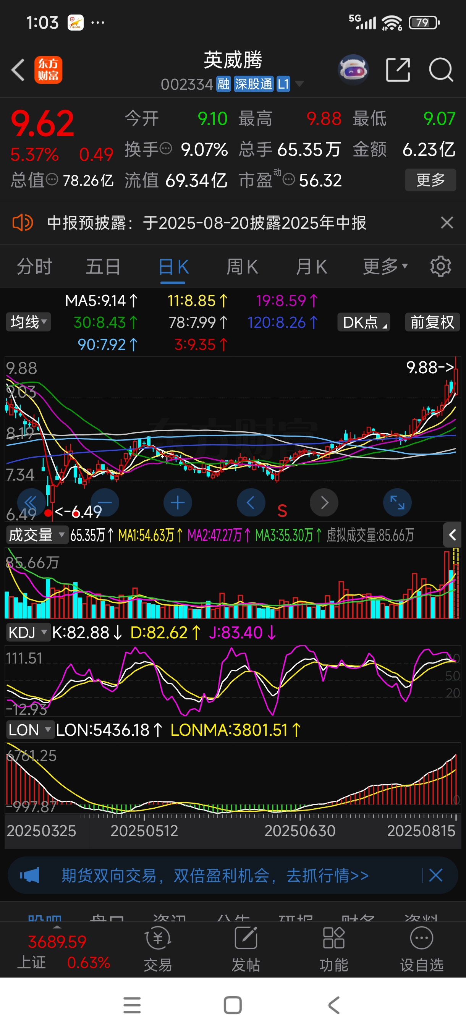Tap 设自选 add to watchlist
This screenshot has height=1036, width=466.
[421, 949]
